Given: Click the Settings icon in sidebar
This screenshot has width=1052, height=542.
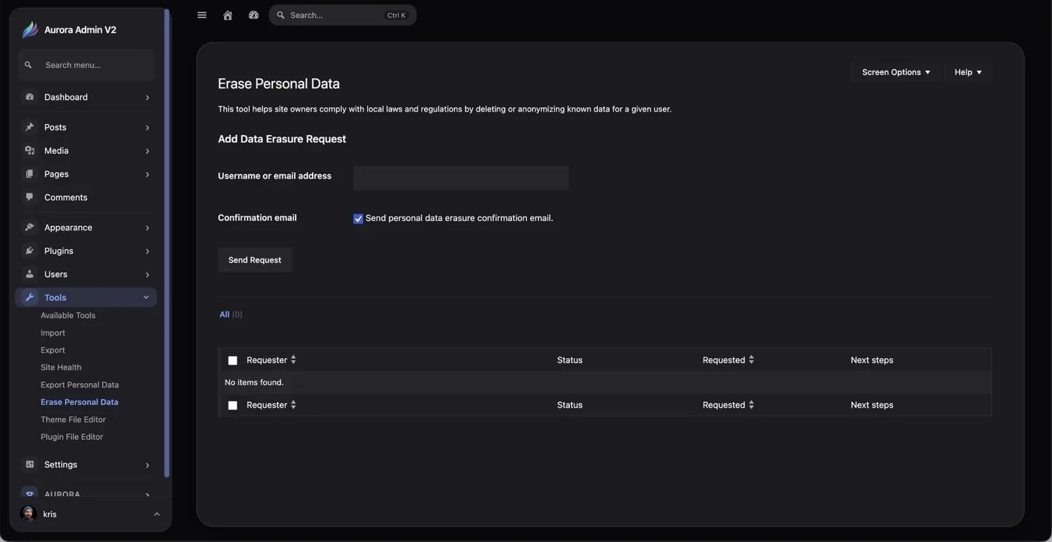Looking at the screenshot, I should (x=30, y=465).
